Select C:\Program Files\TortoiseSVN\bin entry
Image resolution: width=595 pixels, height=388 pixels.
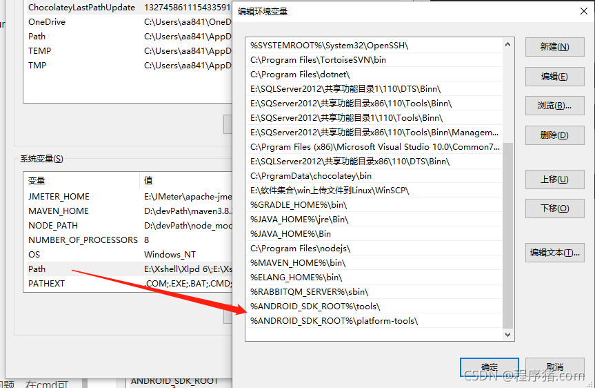[374, 59]
